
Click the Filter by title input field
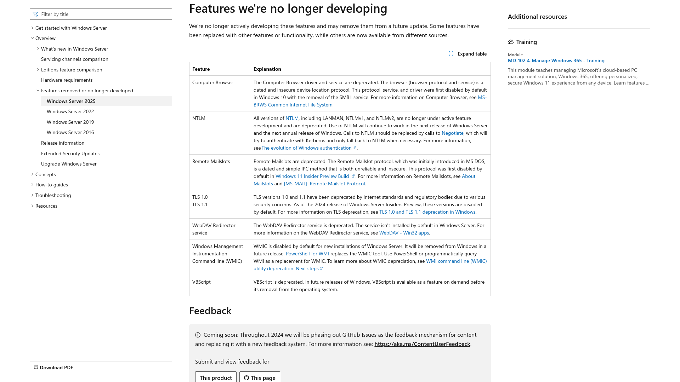click(101, 13)
